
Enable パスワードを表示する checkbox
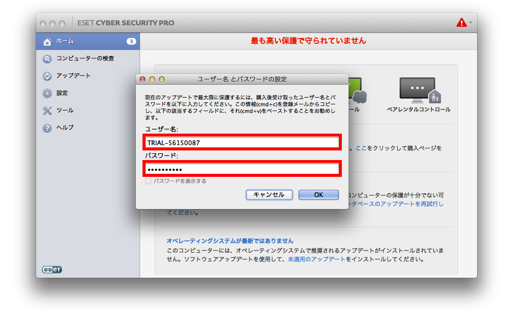pos(148,181)
